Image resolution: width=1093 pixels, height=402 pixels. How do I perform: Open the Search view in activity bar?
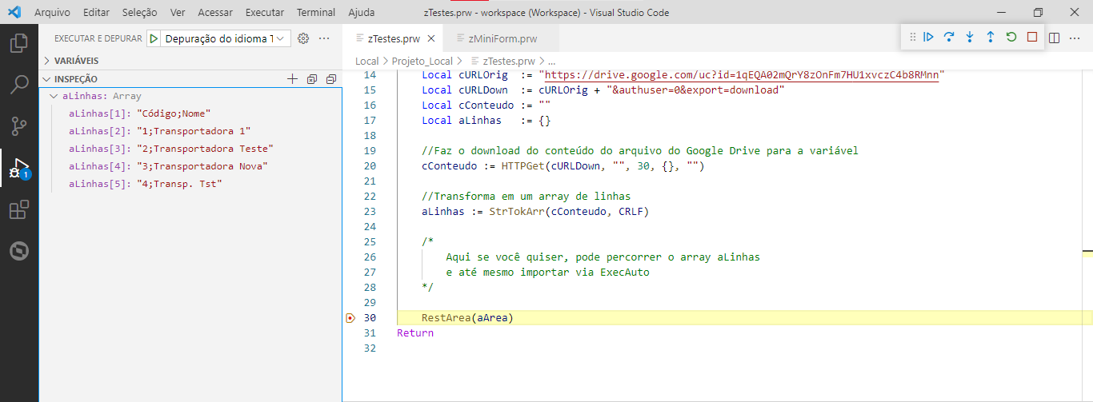19,84
